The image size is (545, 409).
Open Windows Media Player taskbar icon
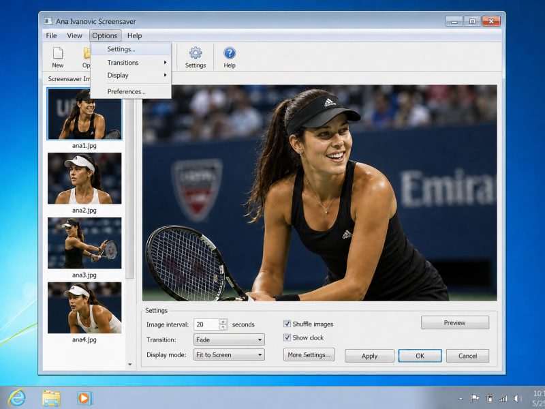tap(84, 398)
